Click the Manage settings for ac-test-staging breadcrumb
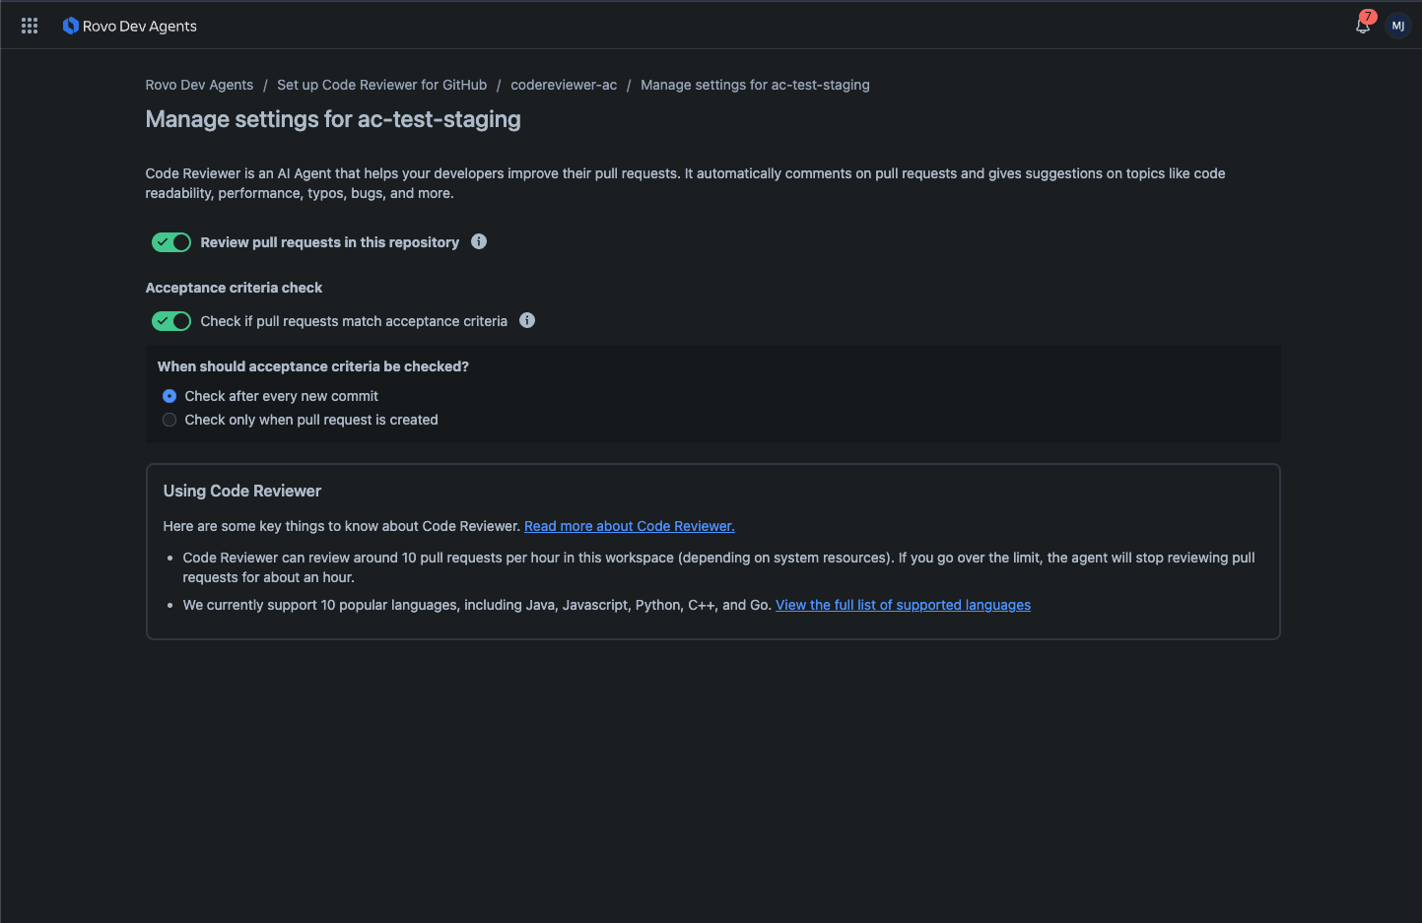Viewport: 1422px width, 923px height. pos(755,85)
